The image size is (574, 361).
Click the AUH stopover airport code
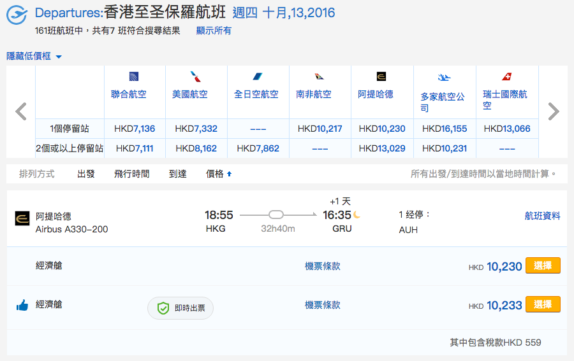click(408, 230)
